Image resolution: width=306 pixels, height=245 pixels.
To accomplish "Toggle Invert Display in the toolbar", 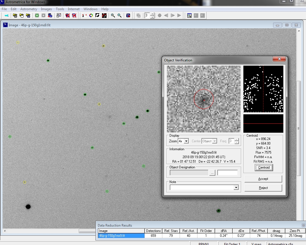I will [x=98, y=16].
